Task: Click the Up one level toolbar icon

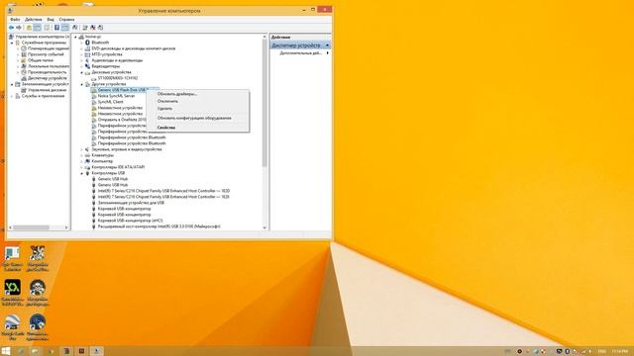Action: (x=29, y=28)
